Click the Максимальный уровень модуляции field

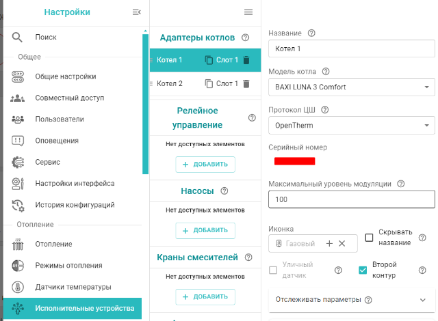click(x=352, y=199)
